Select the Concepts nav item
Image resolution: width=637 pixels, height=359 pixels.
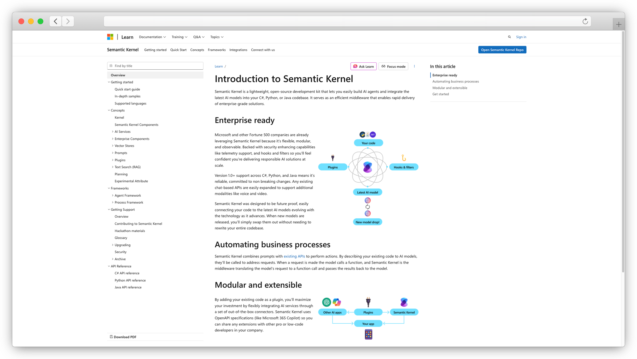[x=197, y=50]
